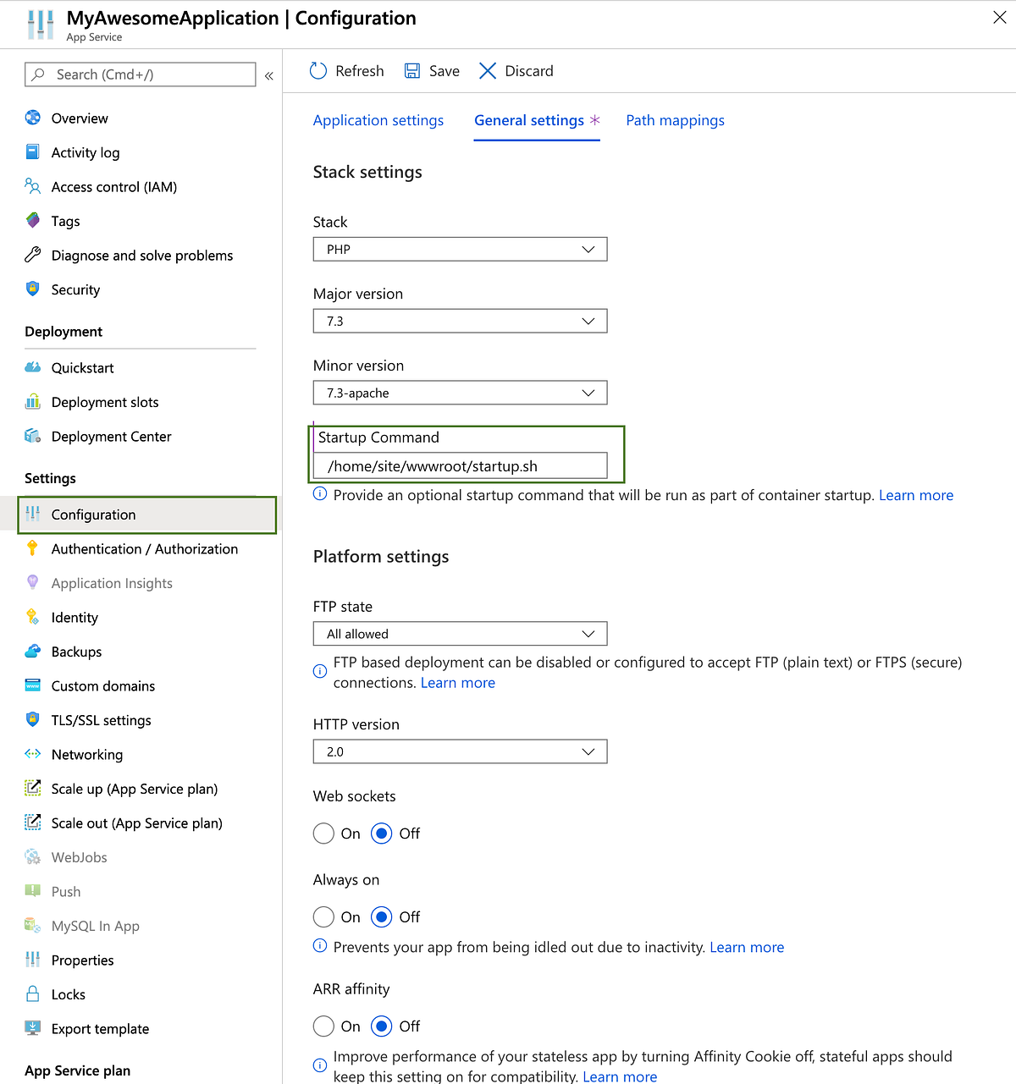Change the FTP state dropdown
The height and width of the screenshot is (1084, 1016).
pyautogui.click(x=460, y=633)
